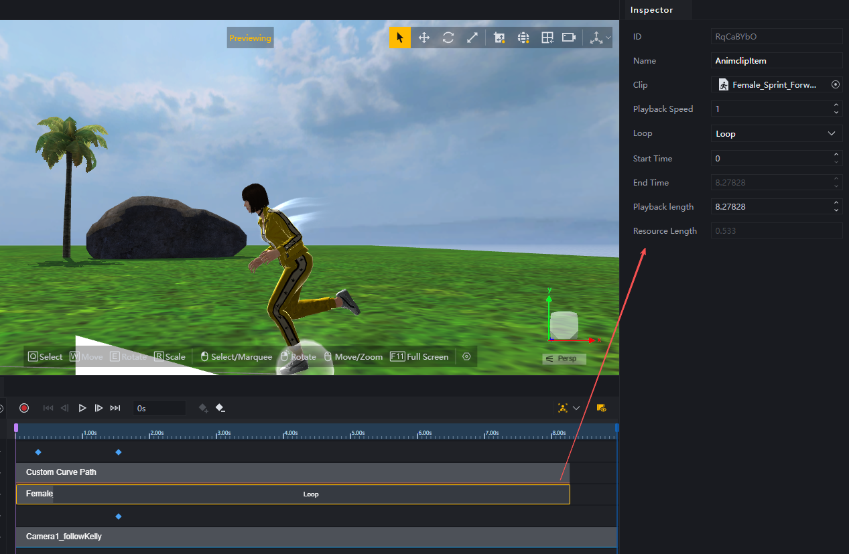Click the Clip asset picker button
849x554 pixels.
(x=836, y=85)
